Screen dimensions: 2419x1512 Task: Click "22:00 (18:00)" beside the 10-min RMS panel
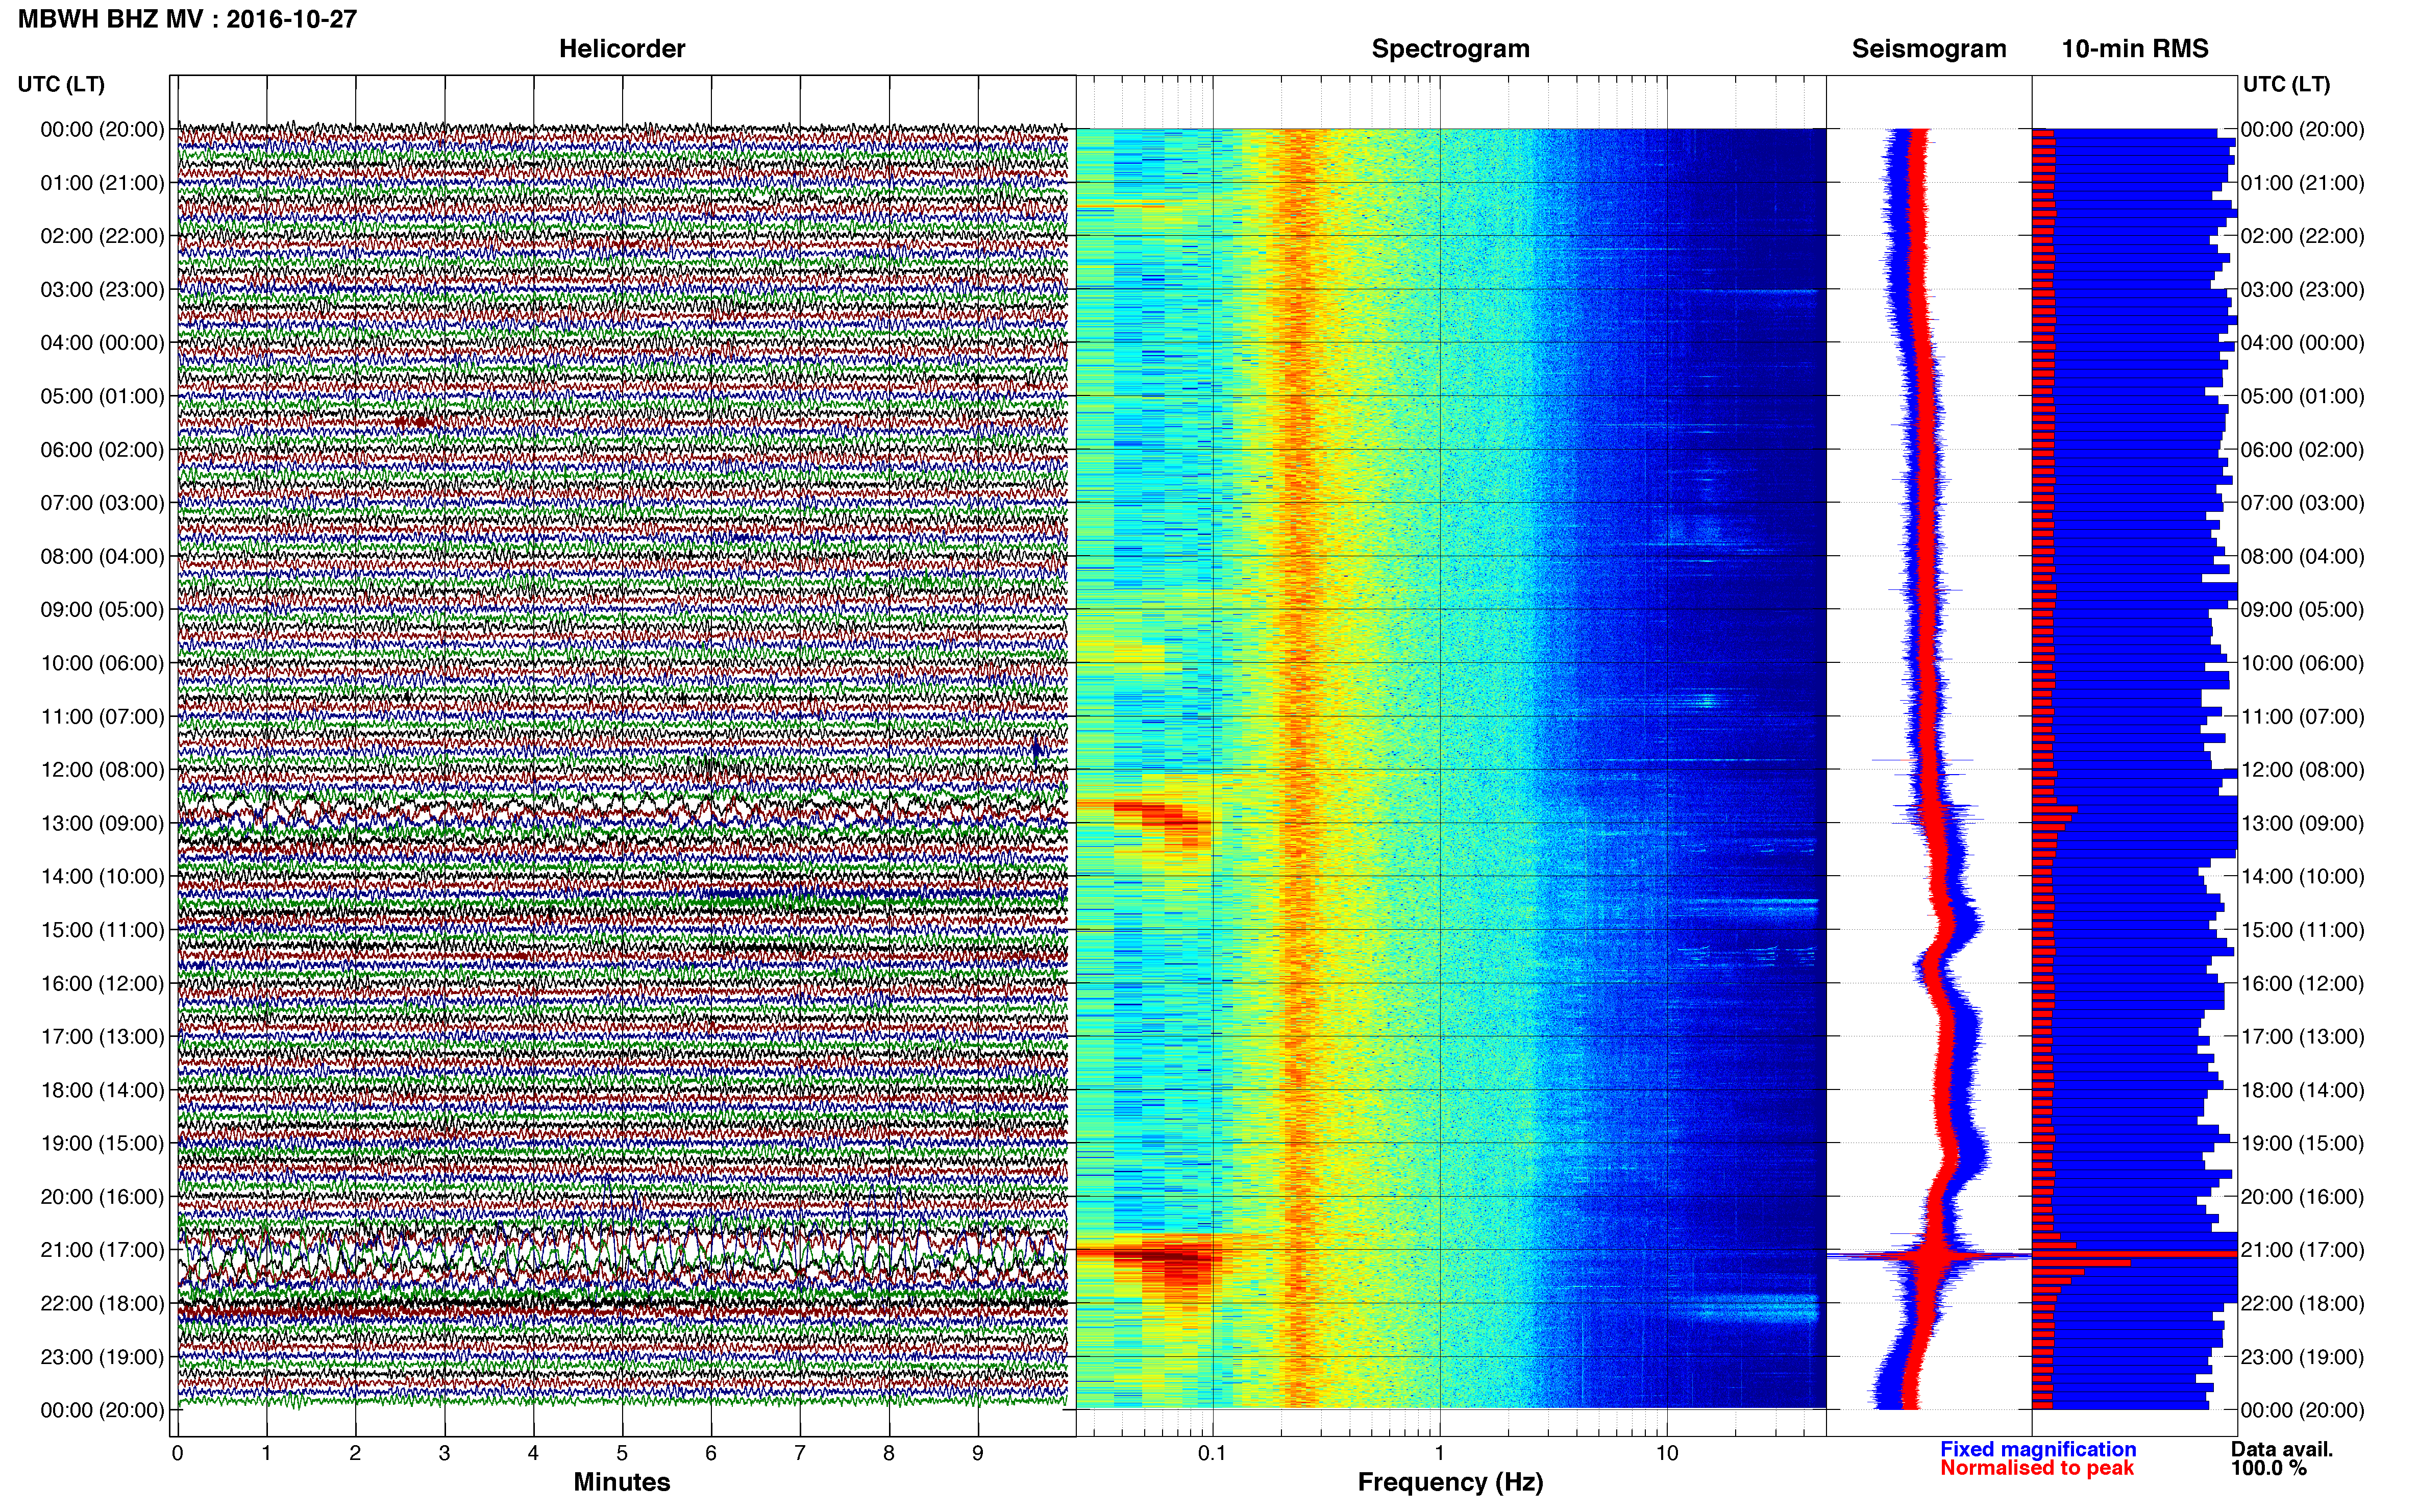(2302, 1303)
